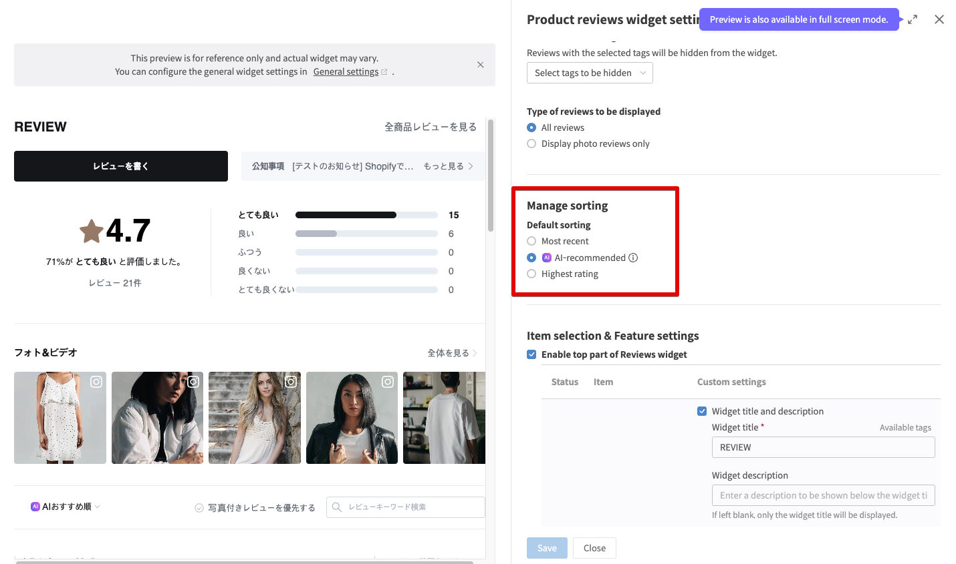956x564 pixels.
Task: Dismiss the preview notice banner
Action: point(480,65)
